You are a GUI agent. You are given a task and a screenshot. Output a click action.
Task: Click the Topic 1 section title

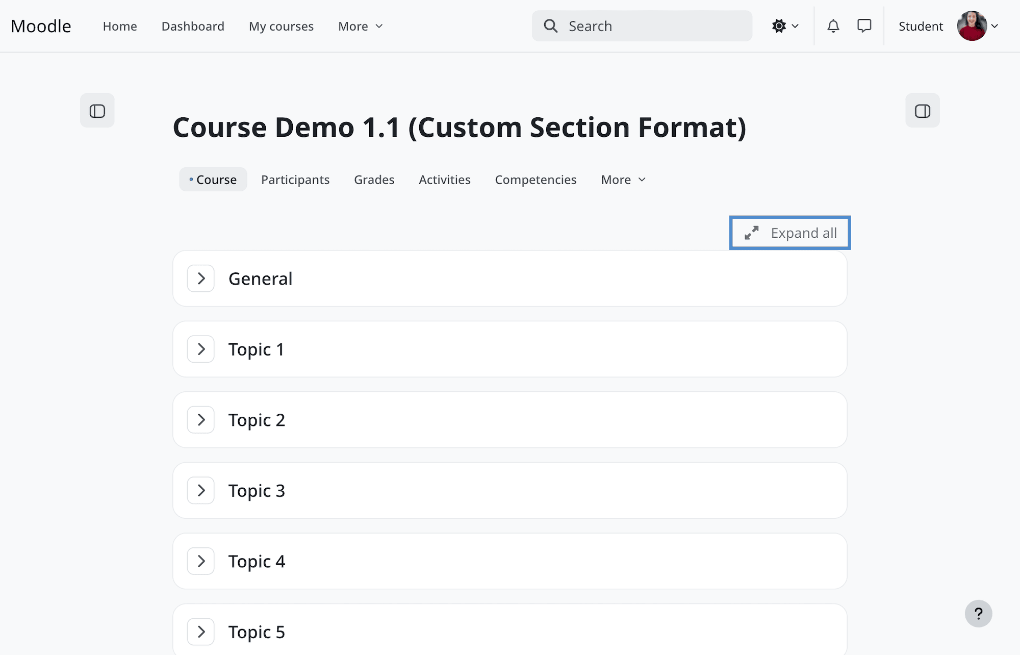(256, 349)
